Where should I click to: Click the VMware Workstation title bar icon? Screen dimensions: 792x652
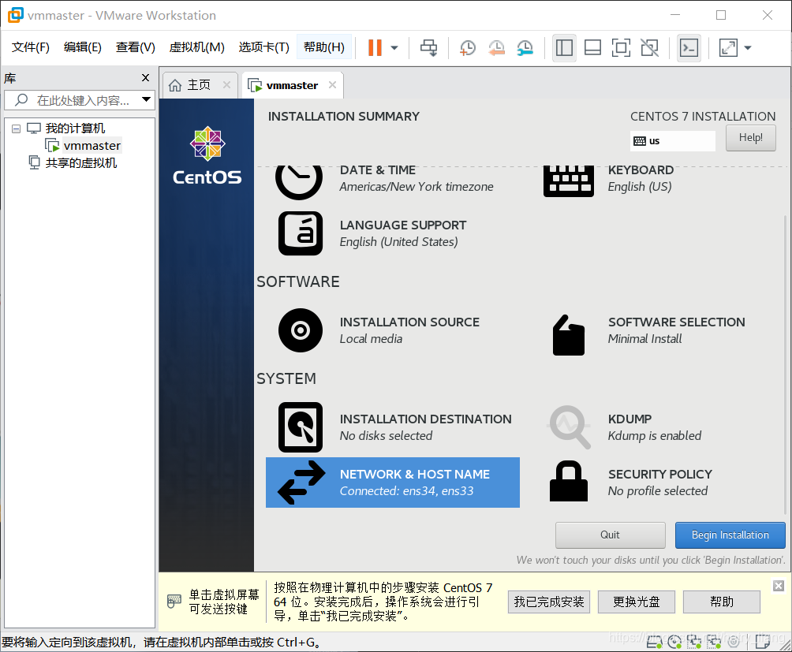click(15, 15)
